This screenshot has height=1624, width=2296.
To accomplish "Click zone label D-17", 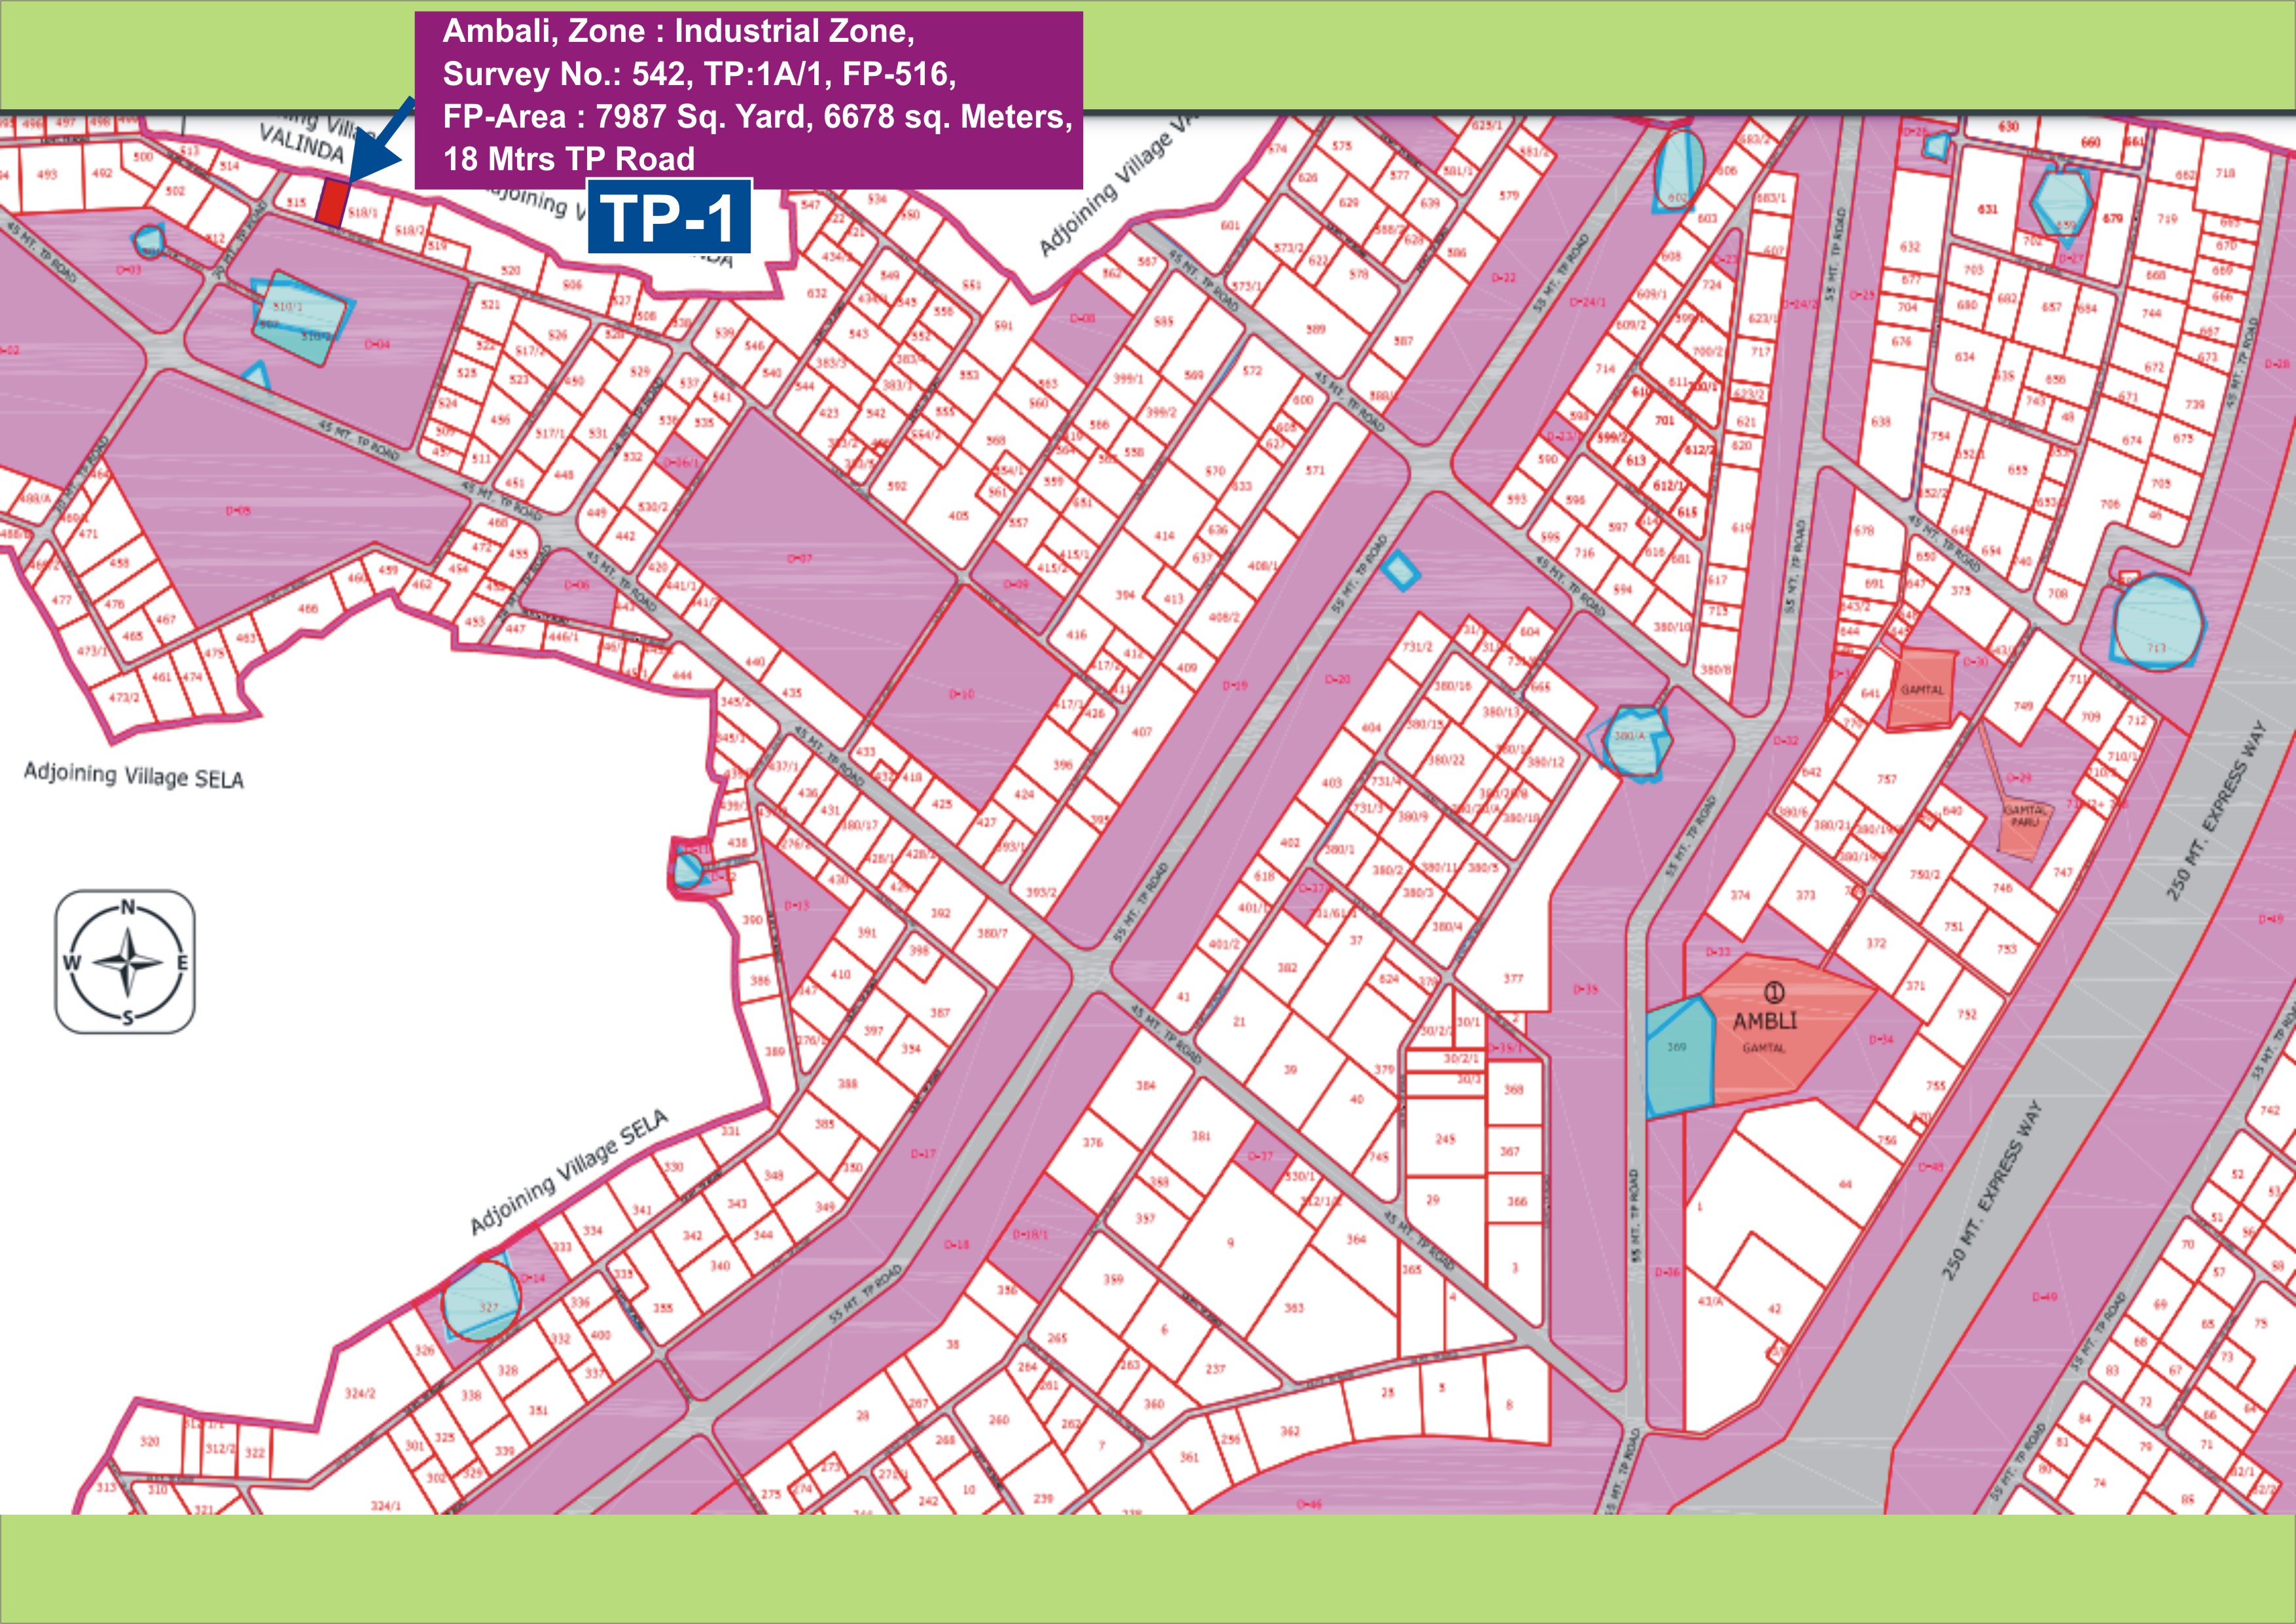I will pos(923,1154).
